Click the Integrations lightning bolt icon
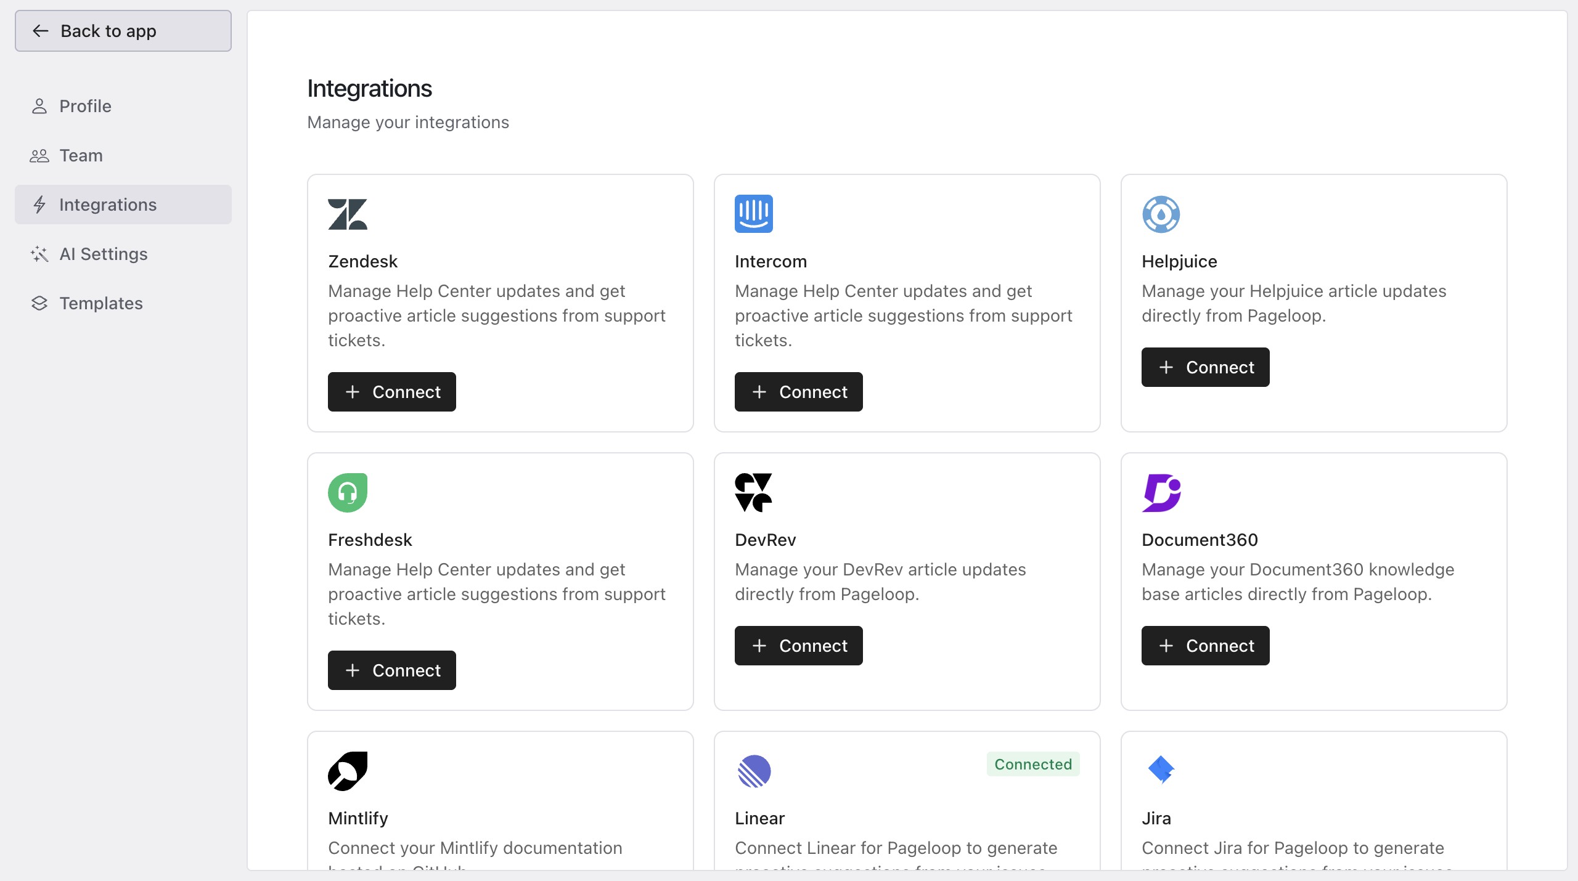This screenshot has height=881, width=1578. point(39,205)
